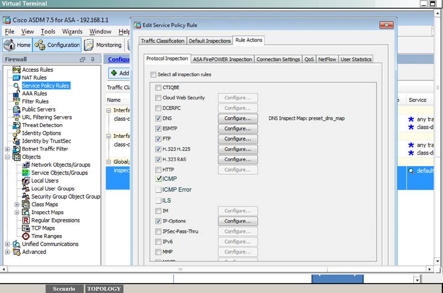Click the NAT Rules tree icon
The height and width of the screenshot is (293, 443).
[16, 78]
